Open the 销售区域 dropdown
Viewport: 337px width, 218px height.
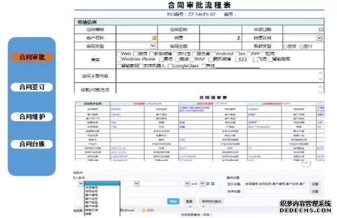(320, 38)
